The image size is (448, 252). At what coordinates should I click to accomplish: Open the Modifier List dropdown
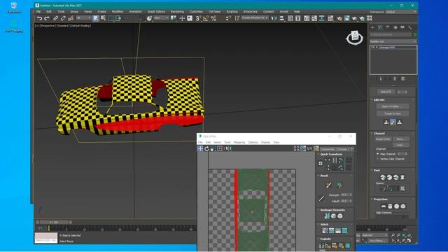point(393,41)
